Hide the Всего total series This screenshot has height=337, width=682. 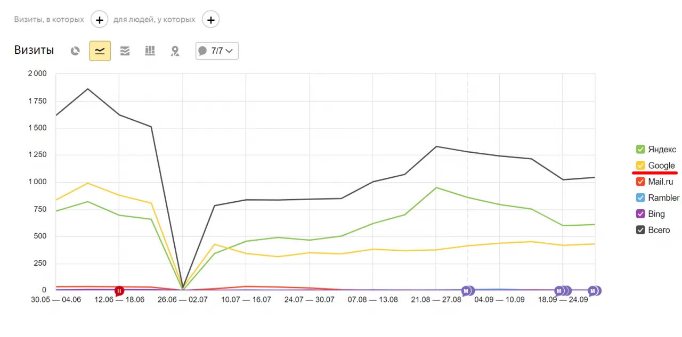pyautogui.click(x=640, y=230)
